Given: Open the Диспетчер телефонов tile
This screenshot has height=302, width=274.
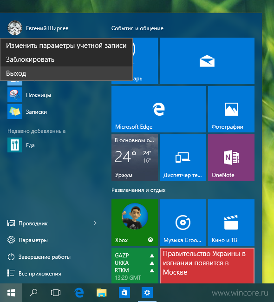Looking at the screenshot, I should tap(183, 158).
